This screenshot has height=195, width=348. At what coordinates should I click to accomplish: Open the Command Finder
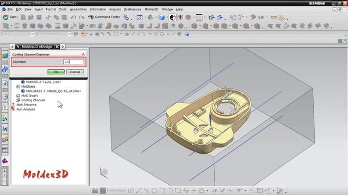104,17
